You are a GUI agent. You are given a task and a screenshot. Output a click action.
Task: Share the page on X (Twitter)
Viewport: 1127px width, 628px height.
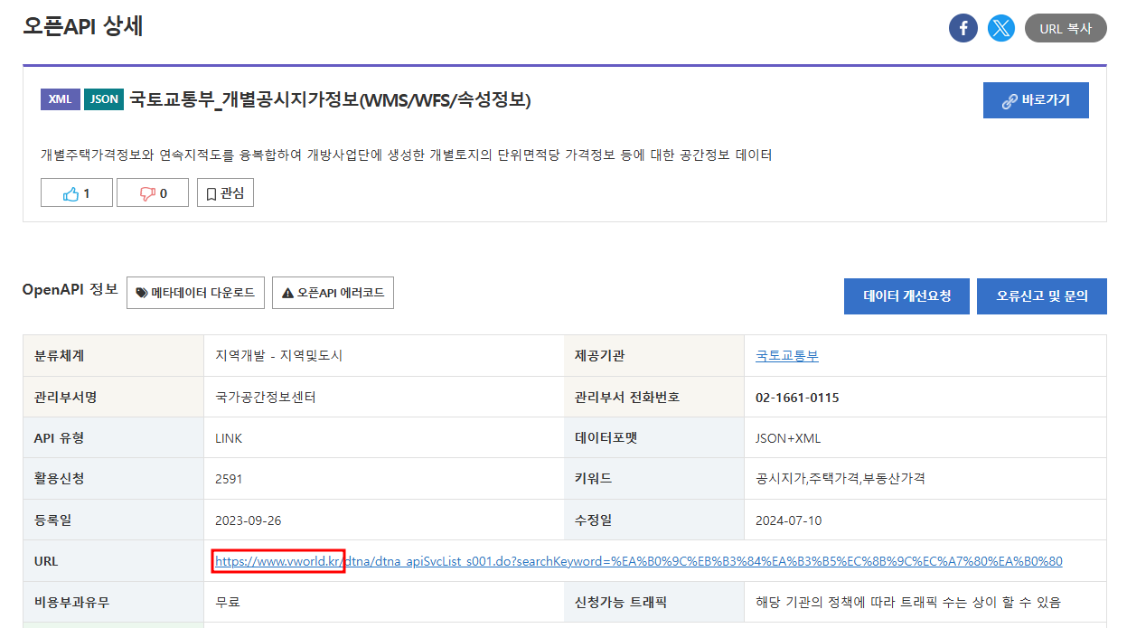pyautogui.click(x=1000, y=28)
